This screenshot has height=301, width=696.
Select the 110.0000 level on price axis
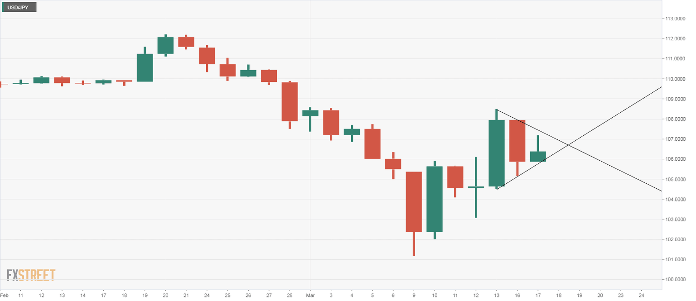674,79
